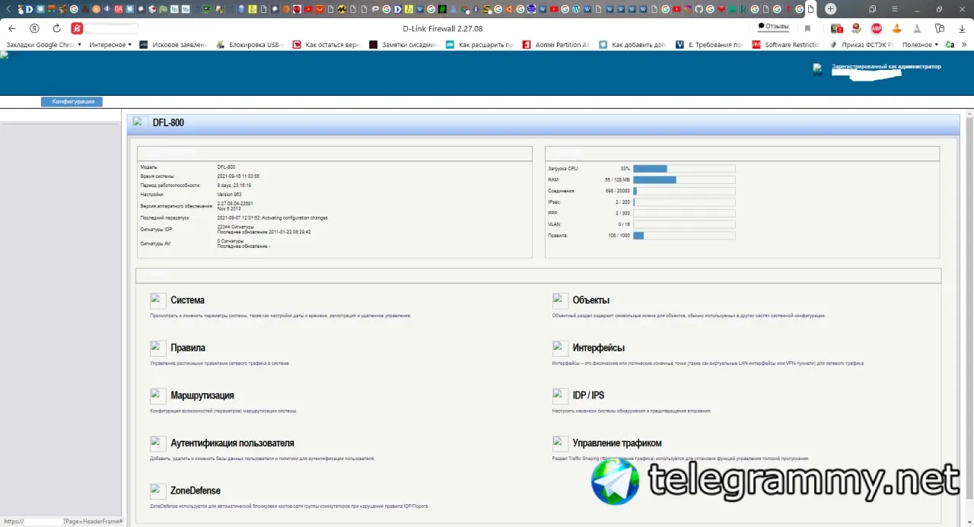Select the 'Version 963' settings value
Image resolution: width=974 pixels, height=527 pixels.
(x=229, y=194)
